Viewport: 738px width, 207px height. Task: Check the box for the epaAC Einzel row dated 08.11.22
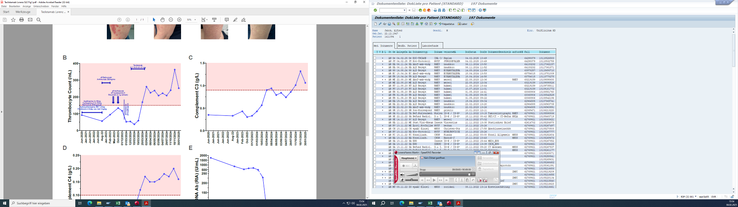click(x=375, y=187)
